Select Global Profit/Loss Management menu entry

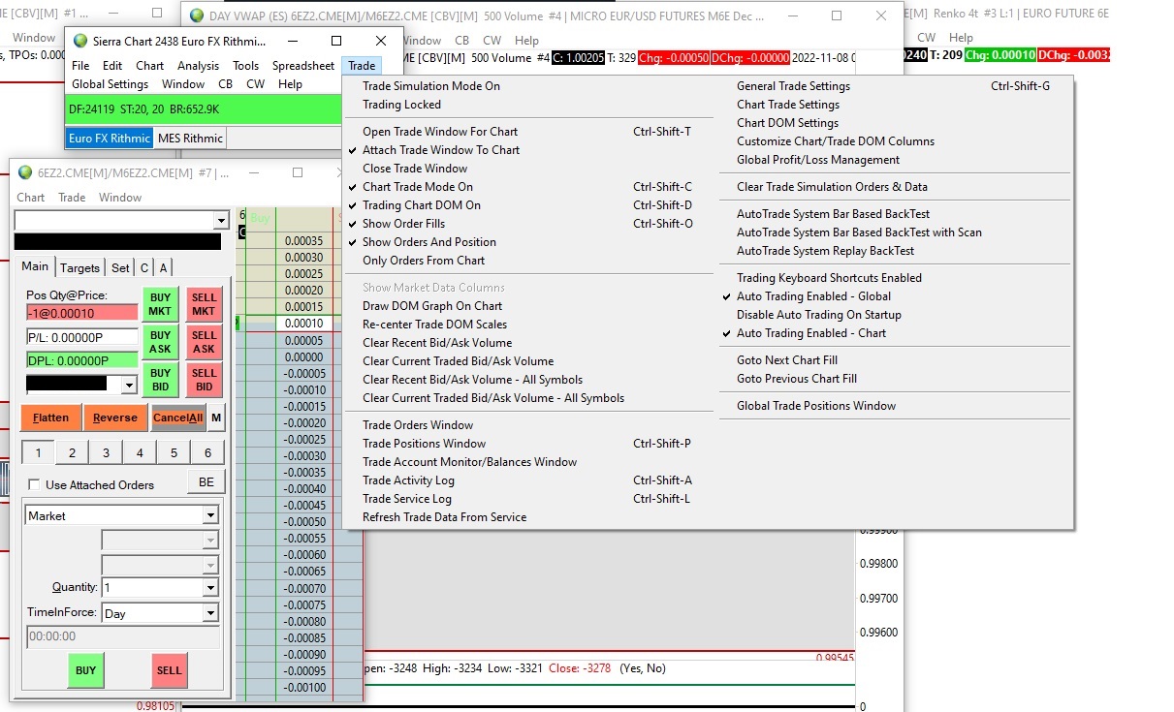[817, 160]
